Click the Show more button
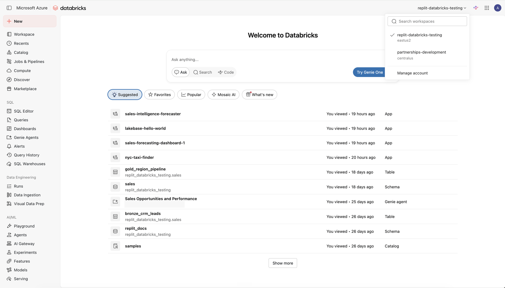 pyautogui.click(x=283, y=263)
